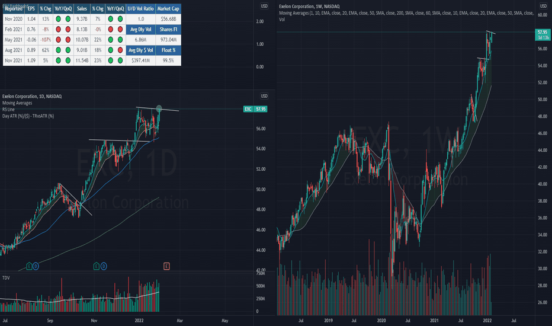Image resolution: width=552 pixels, height=326 pixels.
Task: Click the EPS change value '-107%'
Action: point(46,40)
